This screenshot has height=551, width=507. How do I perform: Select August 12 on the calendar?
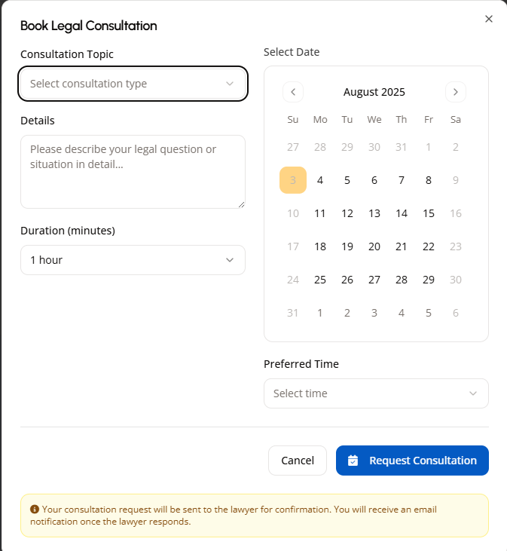pos(347,213)
